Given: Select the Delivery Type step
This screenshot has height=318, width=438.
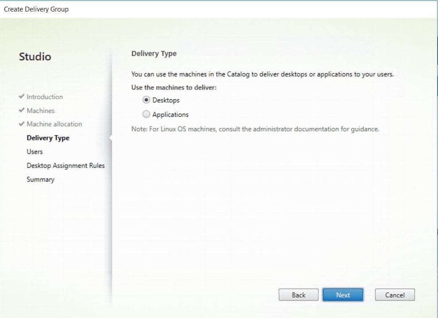Looking at the screenshot, I should (x=48, y=138).
